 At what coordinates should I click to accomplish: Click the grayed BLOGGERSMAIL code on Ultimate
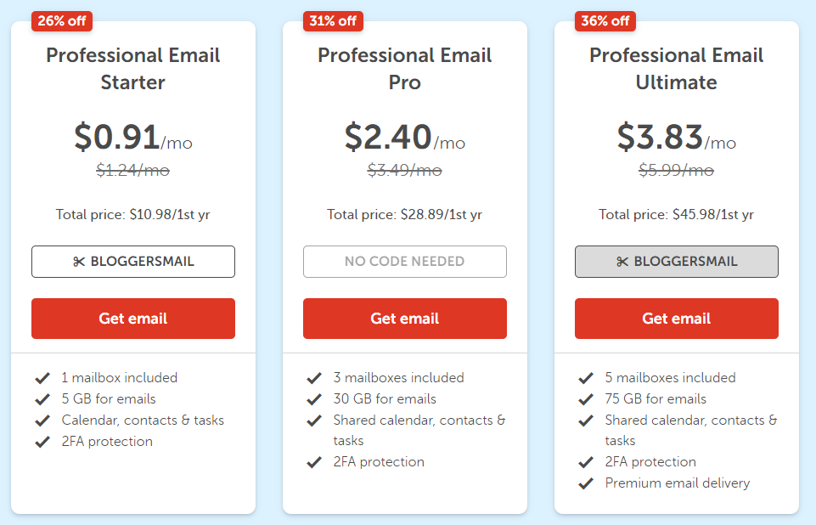click(x=676, y=262)
